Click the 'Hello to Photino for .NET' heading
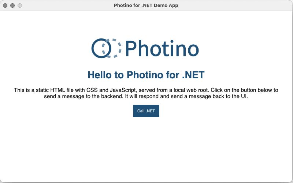The image size is (293, 183). tap(146, 75)
